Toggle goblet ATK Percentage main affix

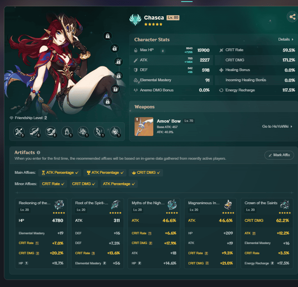point(105,173)
